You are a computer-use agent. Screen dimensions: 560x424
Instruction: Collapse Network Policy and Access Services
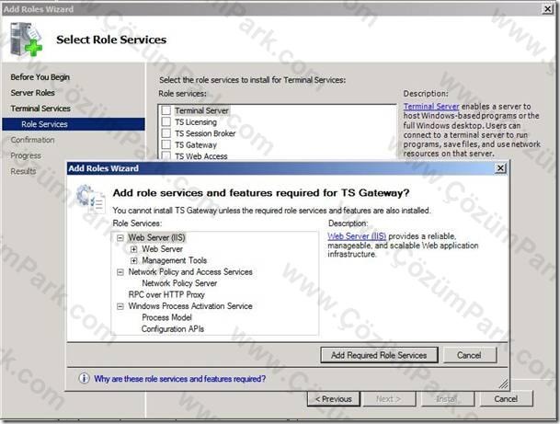pyautogui.click(x=120, y=272)
